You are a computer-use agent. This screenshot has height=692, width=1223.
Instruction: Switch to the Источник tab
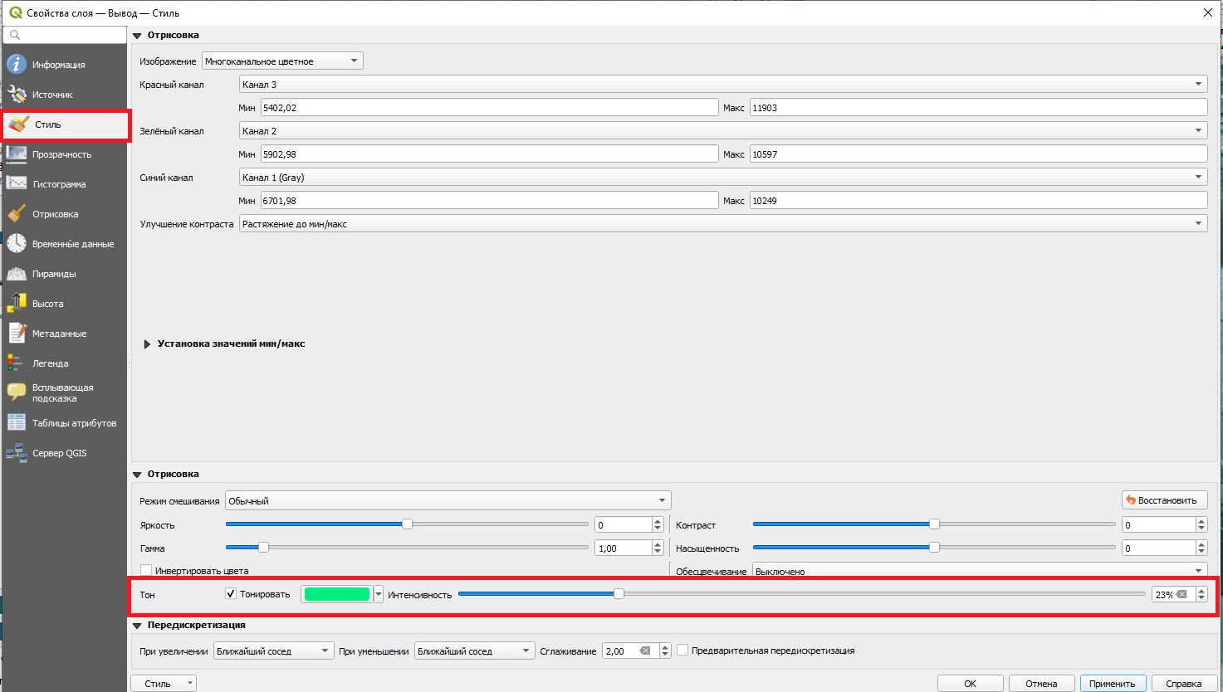[x=52, y=95]
